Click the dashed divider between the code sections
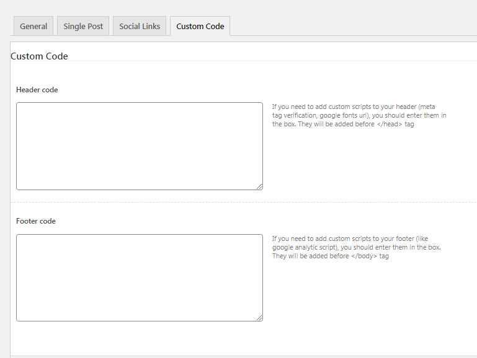The height and width of the screenshot is (358, 477). coord(243,202)
